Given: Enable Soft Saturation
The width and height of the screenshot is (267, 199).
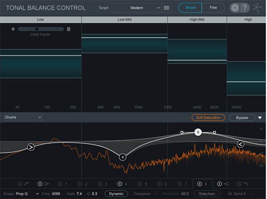Looking at the screenshot, I should point(208,118).
